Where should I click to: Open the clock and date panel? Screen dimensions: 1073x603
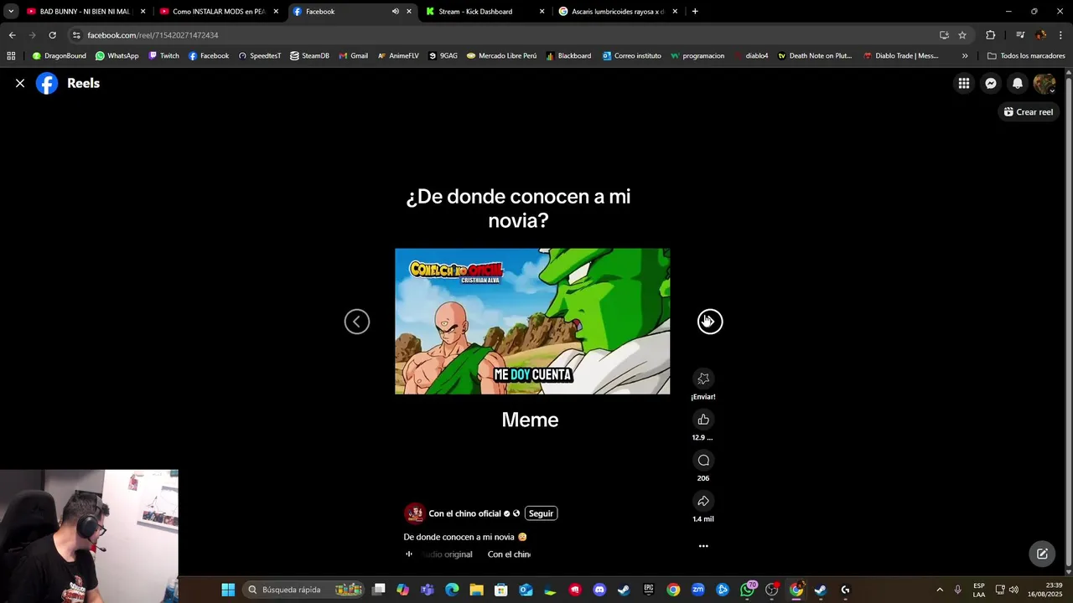click(1044, 590)
